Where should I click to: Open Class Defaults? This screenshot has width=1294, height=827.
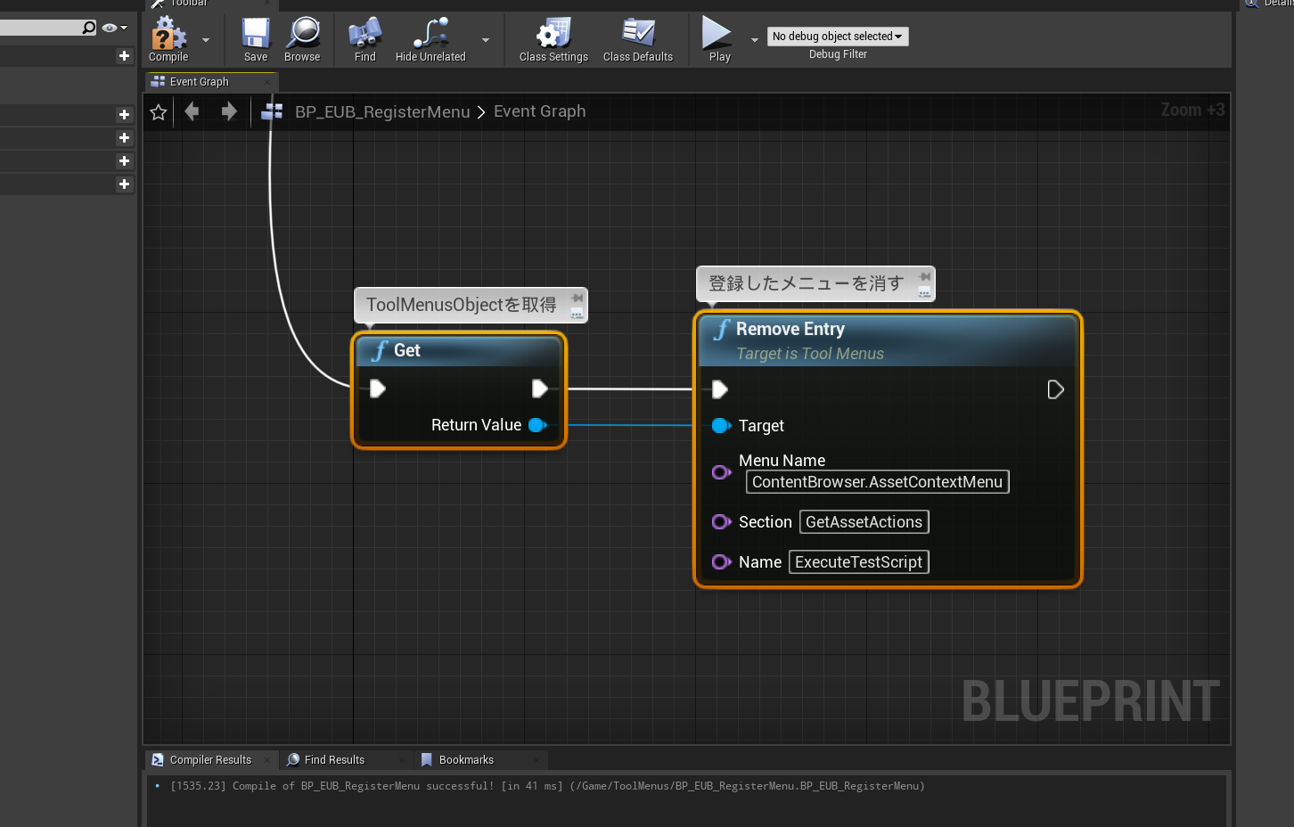637,38
